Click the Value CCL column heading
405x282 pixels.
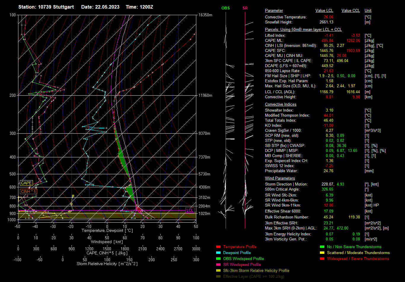[x=351, y=11]
